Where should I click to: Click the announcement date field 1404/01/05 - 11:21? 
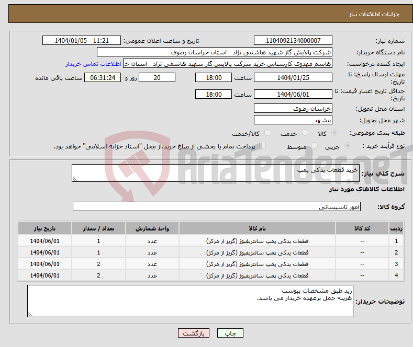click(82, 40)
